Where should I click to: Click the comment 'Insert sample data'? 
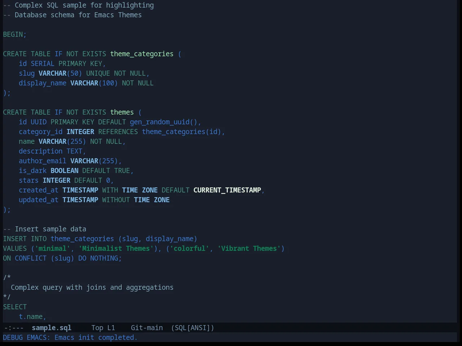coord(51,229)
